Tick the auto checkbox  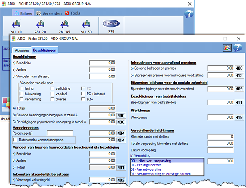[x=83, y=99]
